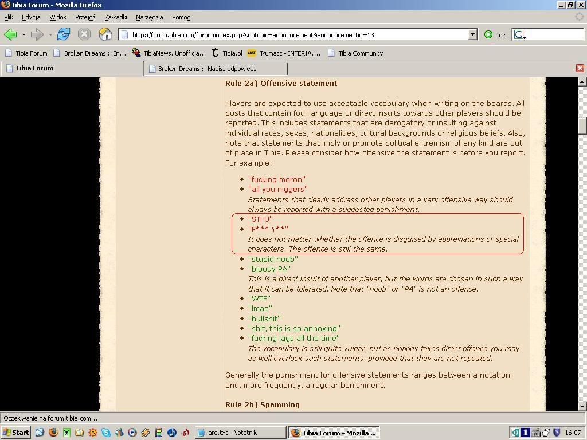Viewport: 587px width, 440px height.
Task: Click the keyboard tray icon
Action: [536, 433]
